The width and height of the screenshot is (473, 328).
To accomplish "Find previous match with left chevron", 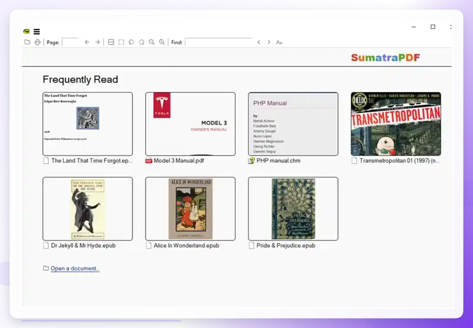I will [x=259, y=42].
